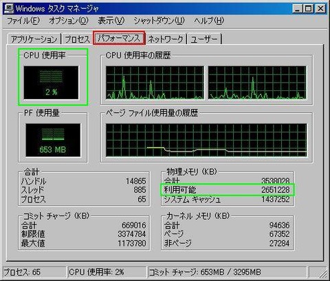Switch to the アプリケーション tab

tap(34, 39)
